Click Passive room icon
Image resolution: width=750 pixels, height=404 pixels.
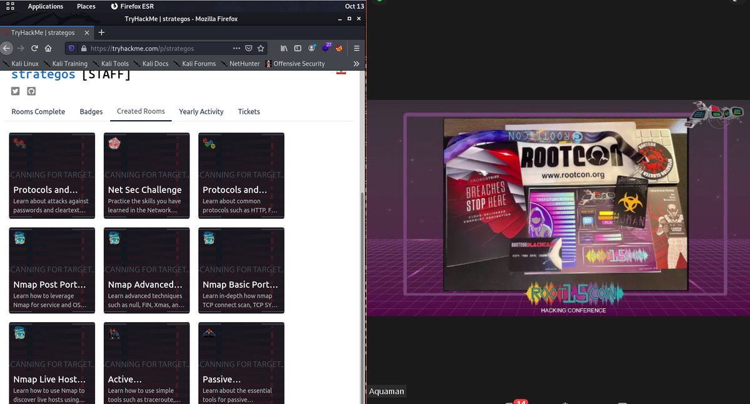pos(209,333)
